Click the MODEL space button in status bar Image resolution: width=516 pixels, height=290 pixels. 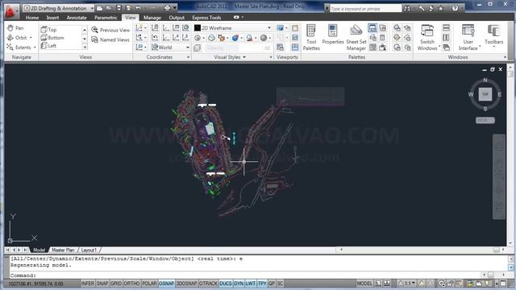tap(364, 284)
